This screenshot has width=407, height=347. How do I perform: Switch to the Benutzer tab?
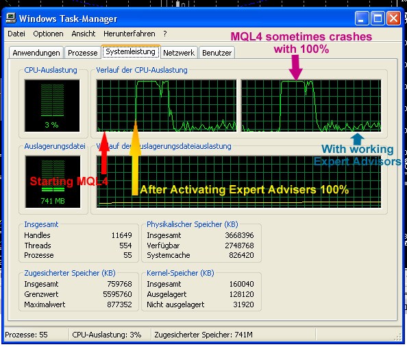(217, 53)
